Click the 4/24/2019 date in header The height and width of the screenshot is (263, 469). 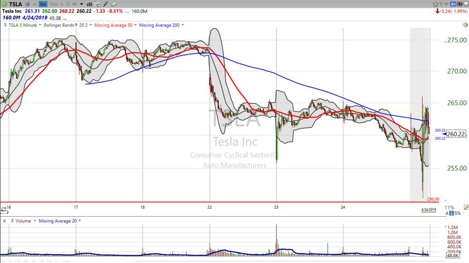[x=35, y=18]
